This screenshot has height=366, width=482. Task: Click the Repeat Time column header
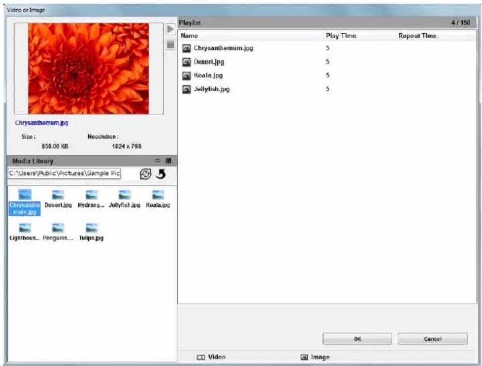point(432,36)
